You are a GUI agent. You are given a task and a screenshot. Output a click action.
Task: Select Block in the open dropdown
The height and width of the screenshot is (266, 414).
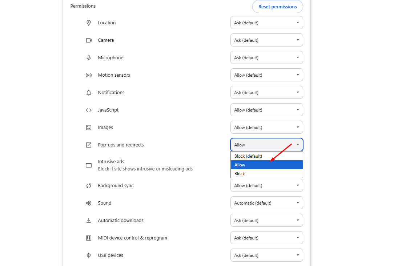point(266,173)
